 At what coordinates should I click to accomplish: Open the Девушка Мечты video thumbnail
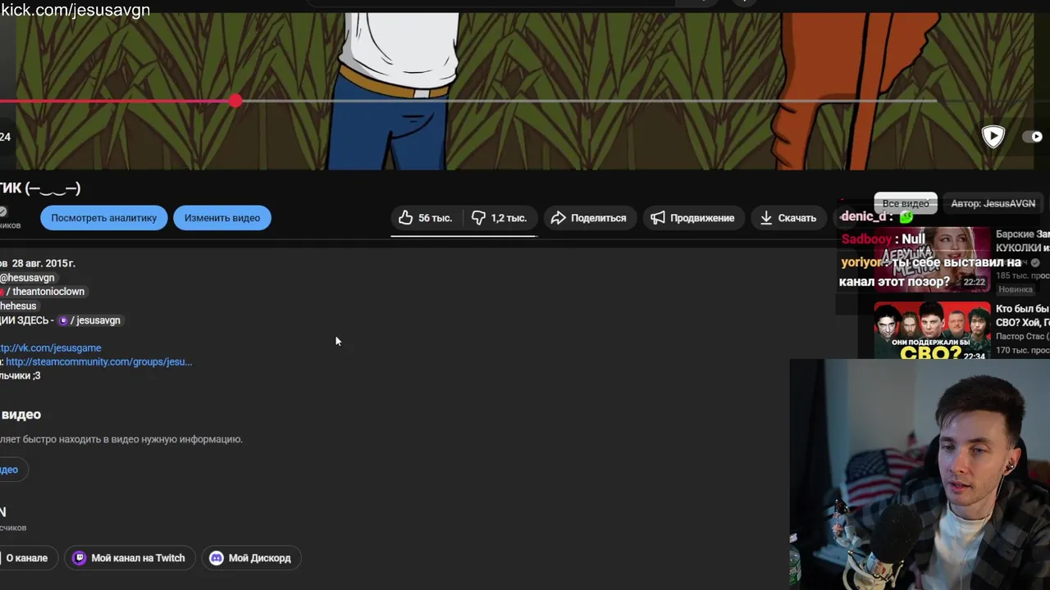pyautogui.click(x=932, y=259)
